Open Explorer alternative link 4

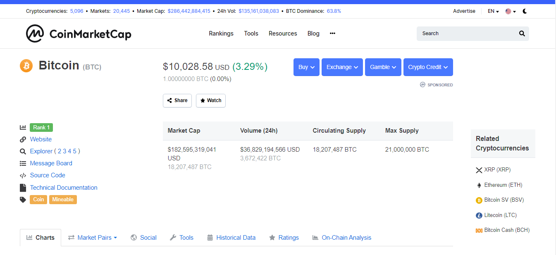pyautogui.click(x=69, y=152)
